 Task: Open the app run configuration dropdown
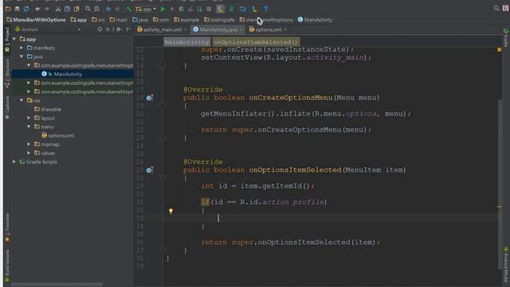point(146,9)
